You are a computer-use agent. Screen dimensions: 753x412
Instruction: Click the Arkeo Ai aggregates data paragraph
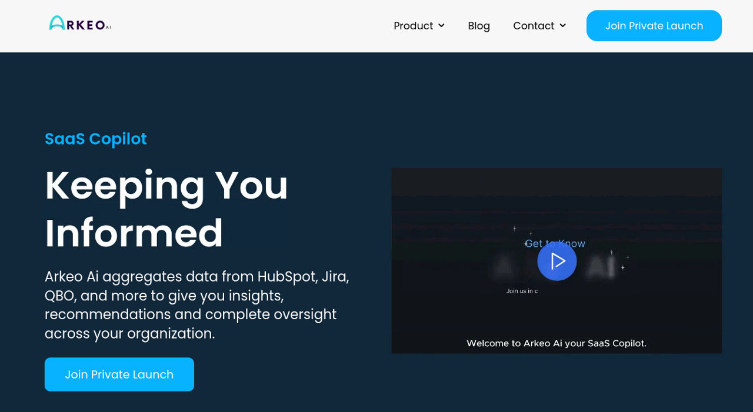(197, 305)
